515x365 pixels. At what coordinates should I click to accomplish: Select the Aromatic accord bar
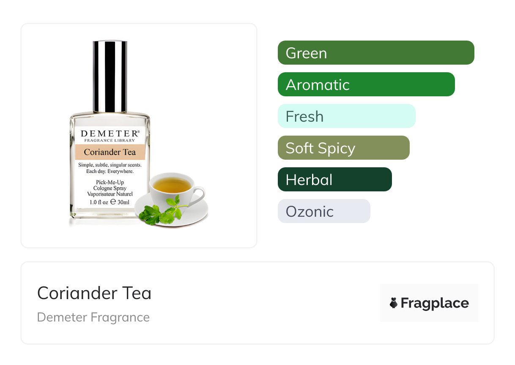point(366,84)
